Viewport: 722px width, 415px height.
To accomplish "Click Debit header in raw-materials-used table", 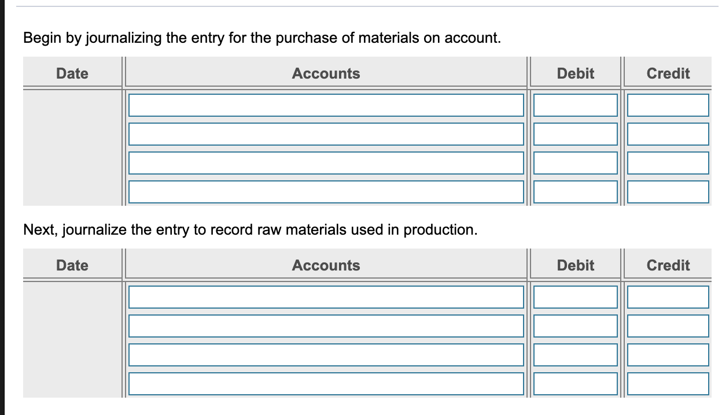I will pos(576,265).
